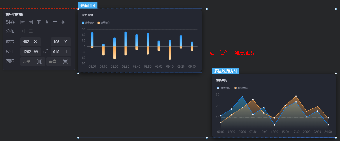Focus the W size field showing 1292
Image resolution: width=340 pixels, height=141 pixels.
coord(30,52)
